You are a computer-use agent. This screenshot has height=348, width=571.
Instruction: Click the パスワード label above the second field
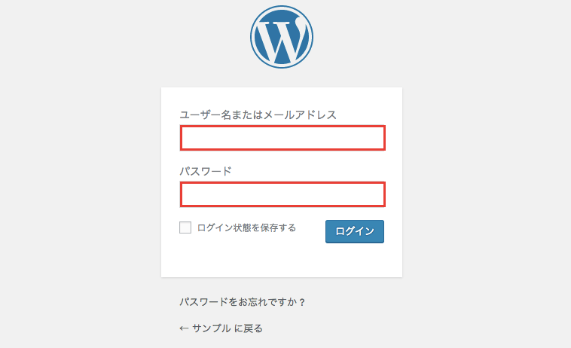tap(205, 171)
